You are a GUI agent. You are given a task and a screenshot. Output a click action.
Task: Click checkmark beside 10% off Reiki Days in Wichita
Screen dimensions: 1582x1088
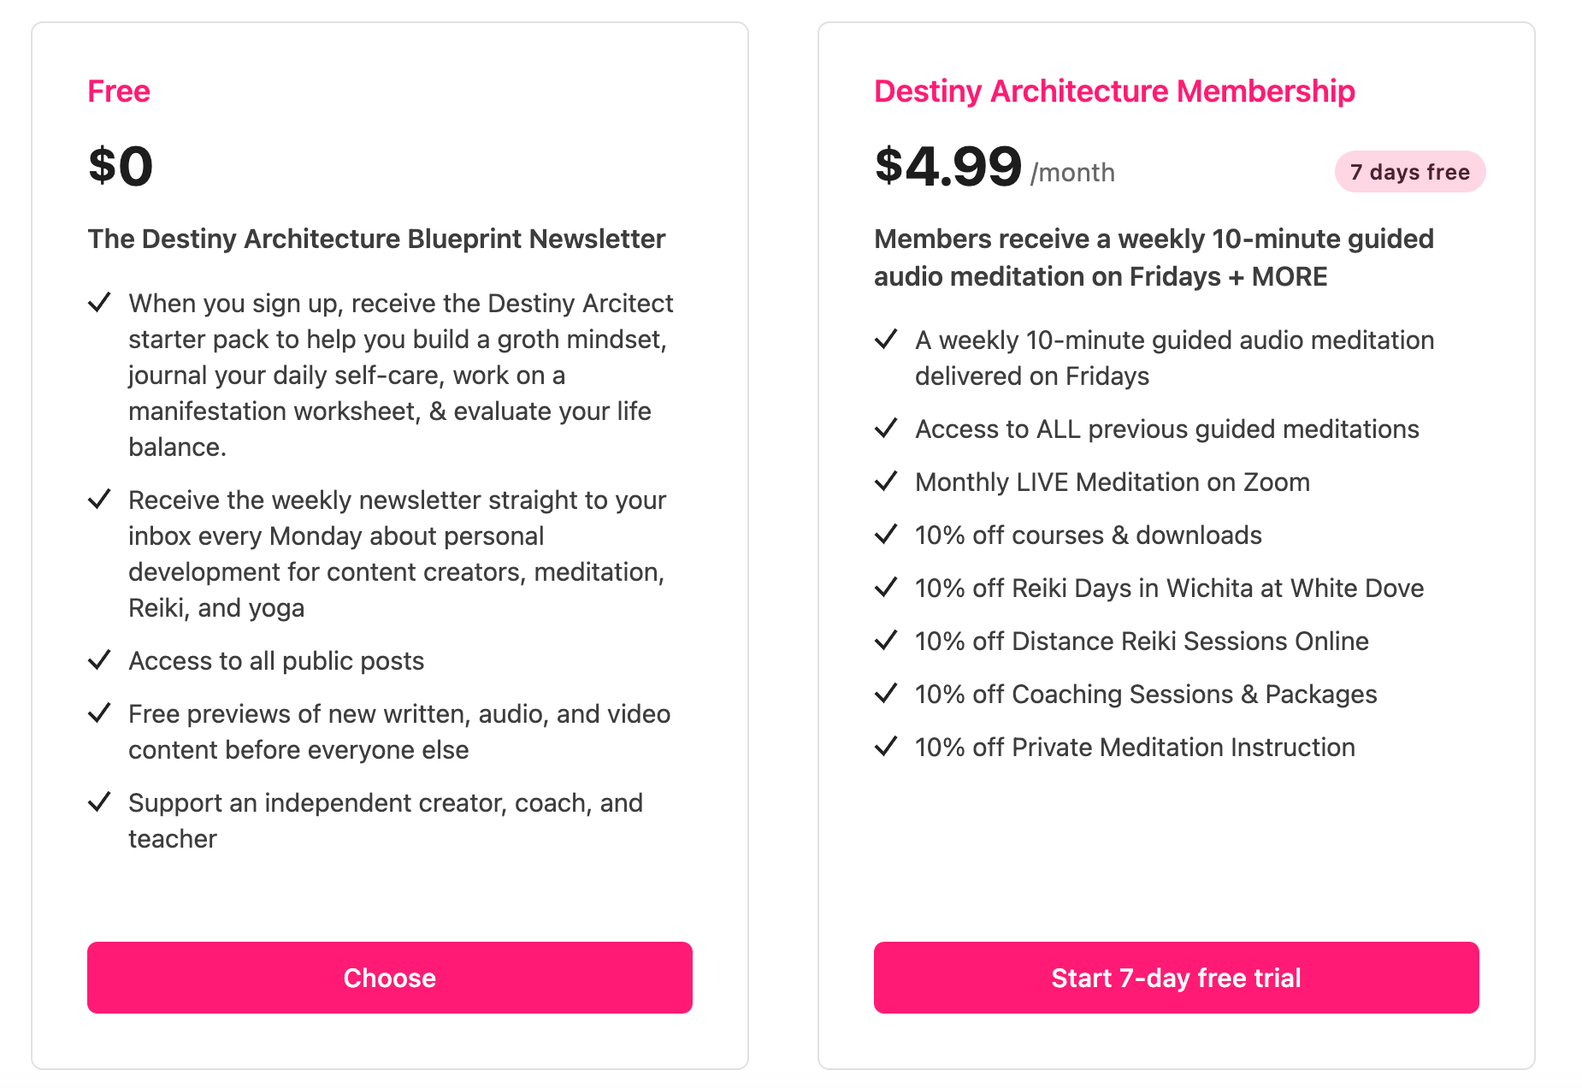coord(887,588)
